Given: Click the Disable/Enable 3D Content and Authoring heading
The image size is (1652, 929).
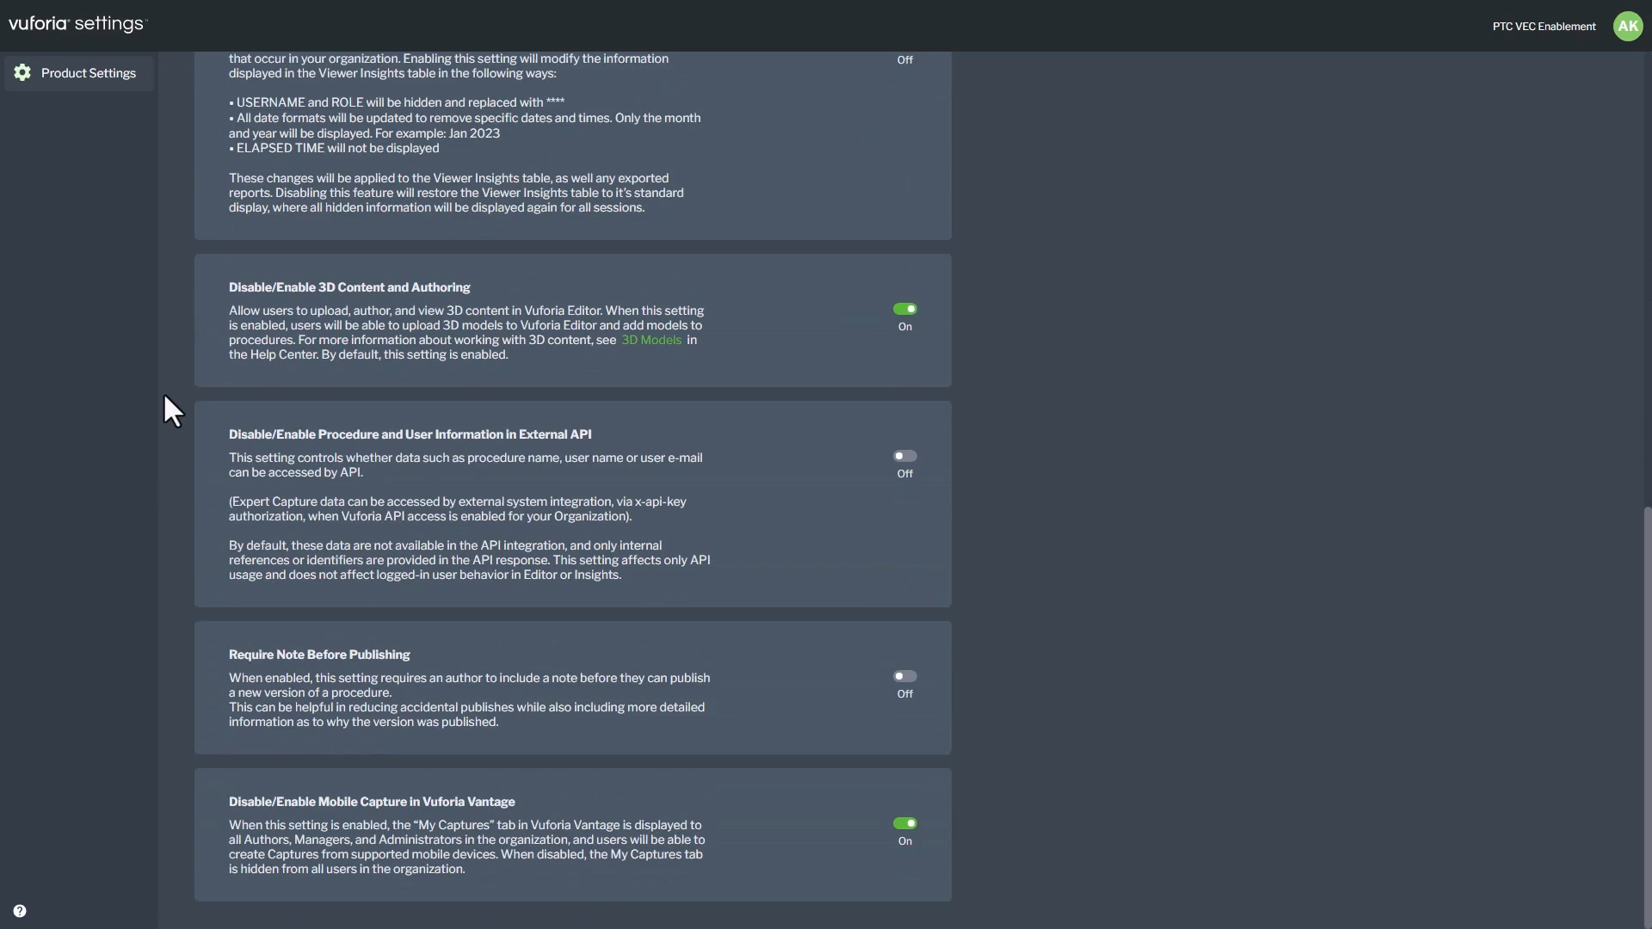Looking at the screenshot, I should point(349,287).
